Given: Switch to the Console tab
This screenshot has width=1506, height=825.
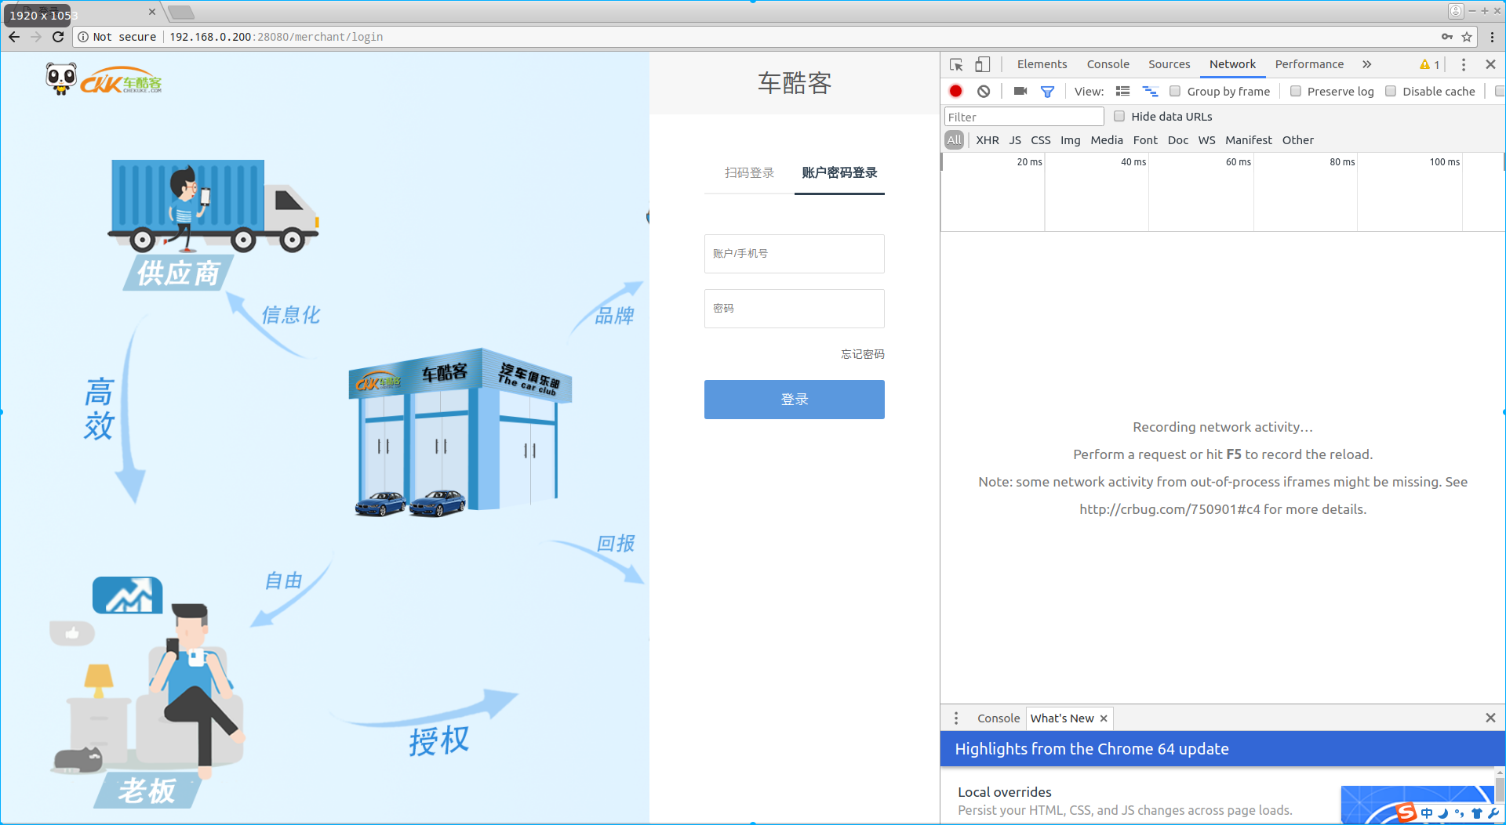Looking at the screenshot, I should [x=1108, y=64].
